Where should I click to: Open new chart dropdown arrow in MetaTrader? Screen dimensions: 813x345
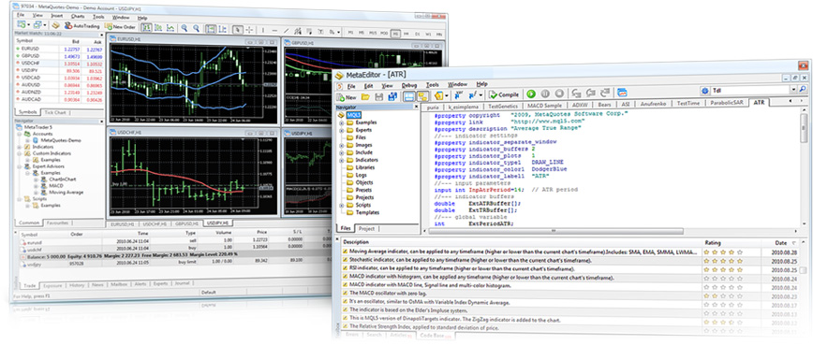pyautogui.click(x=29, y=24)
